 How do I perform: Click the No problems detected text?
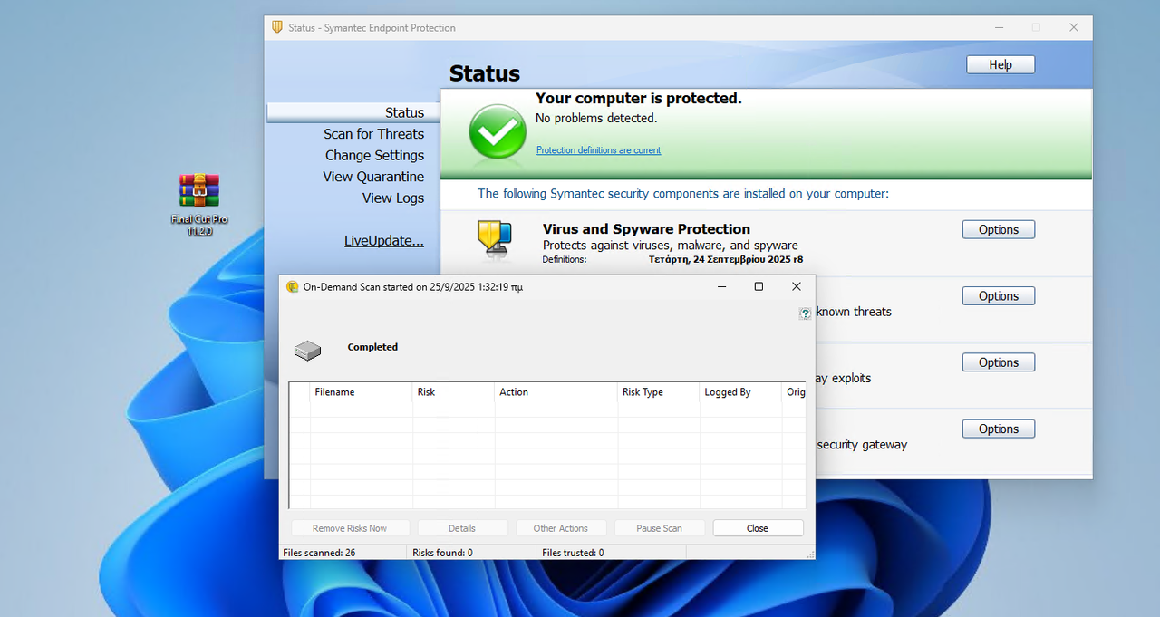point(596,119)
